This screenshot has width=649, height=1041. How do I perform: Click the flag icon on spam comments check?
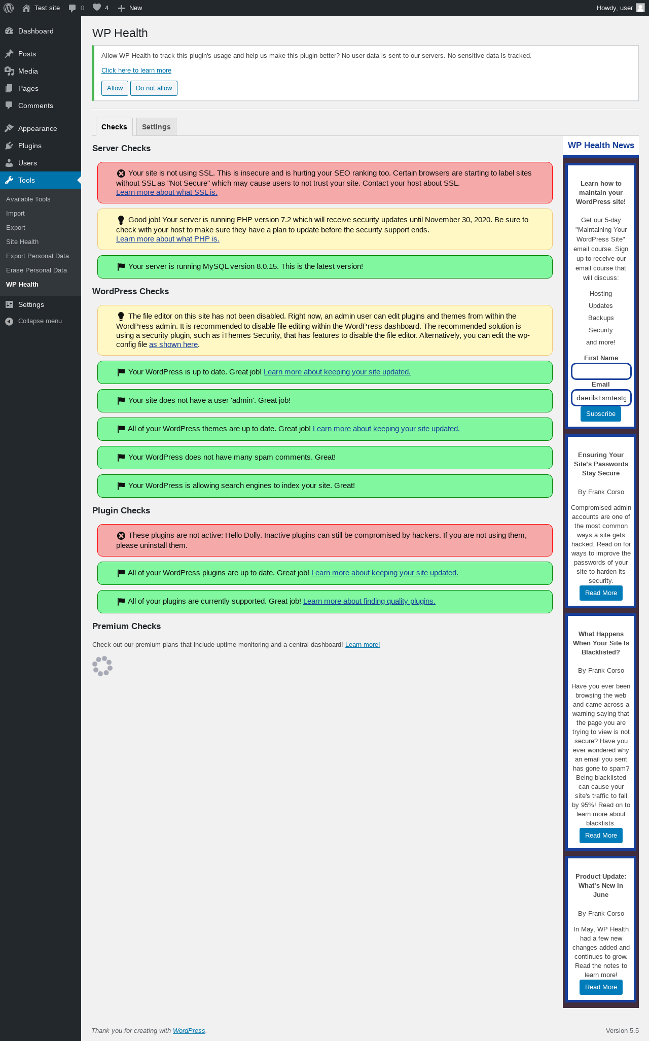point(121,458)
